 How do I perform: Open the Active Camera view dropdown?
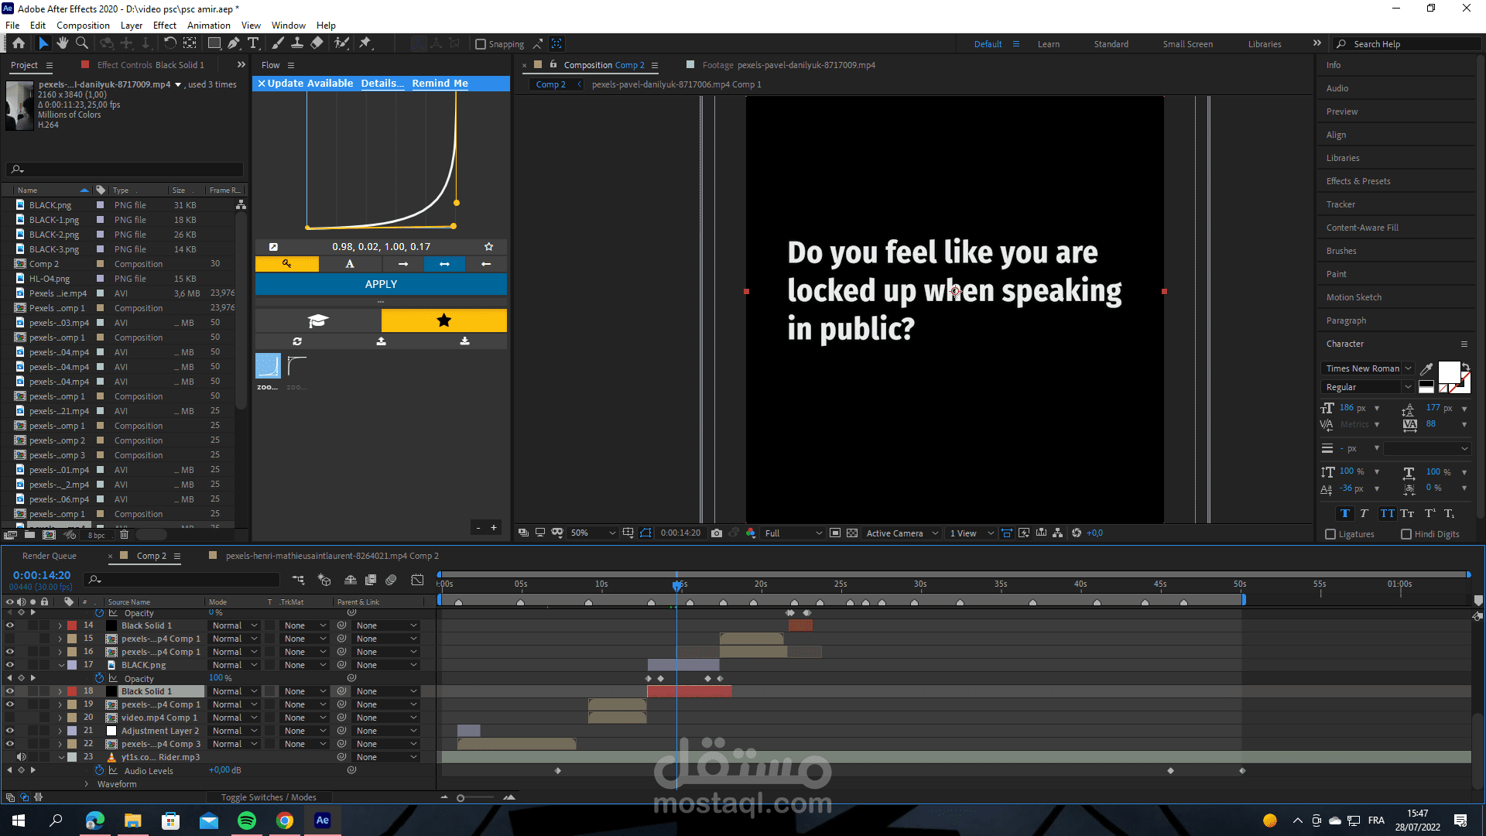[902, 533]
